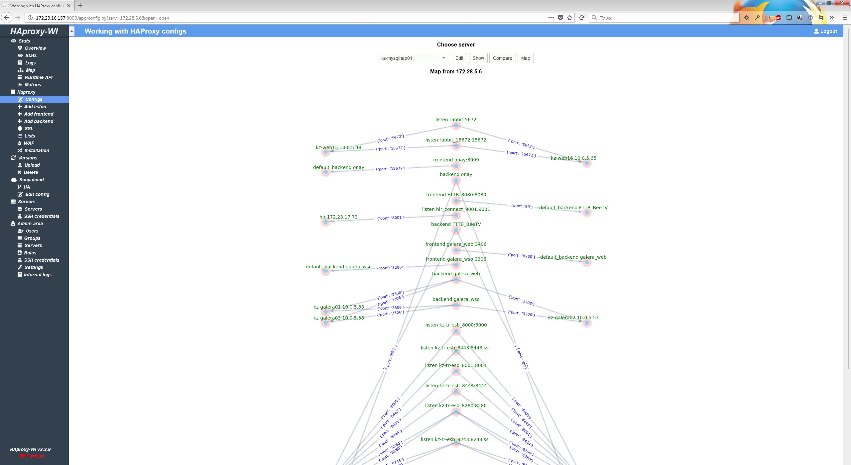Go to the Metrics page
Image resolution: width=851 pixels, height=465 pixels.
[33, 85]
